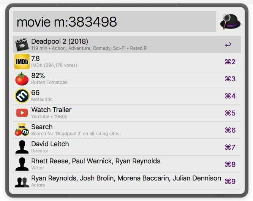Image resolution: width=253 pixels, height=201 pixels.
Task: Click the writer silhouette icon
Action: [22, 164]
